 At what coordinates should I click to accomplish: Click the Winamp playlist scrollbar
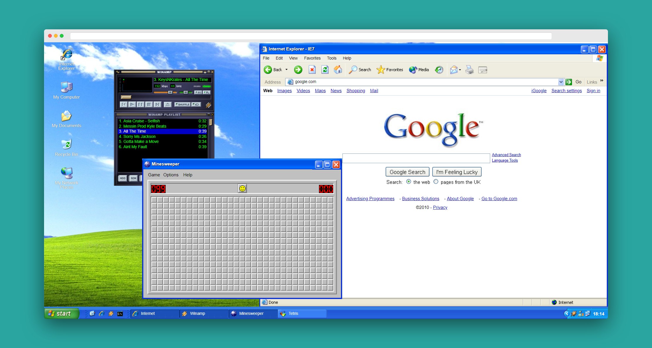click(x=210, y=122)
